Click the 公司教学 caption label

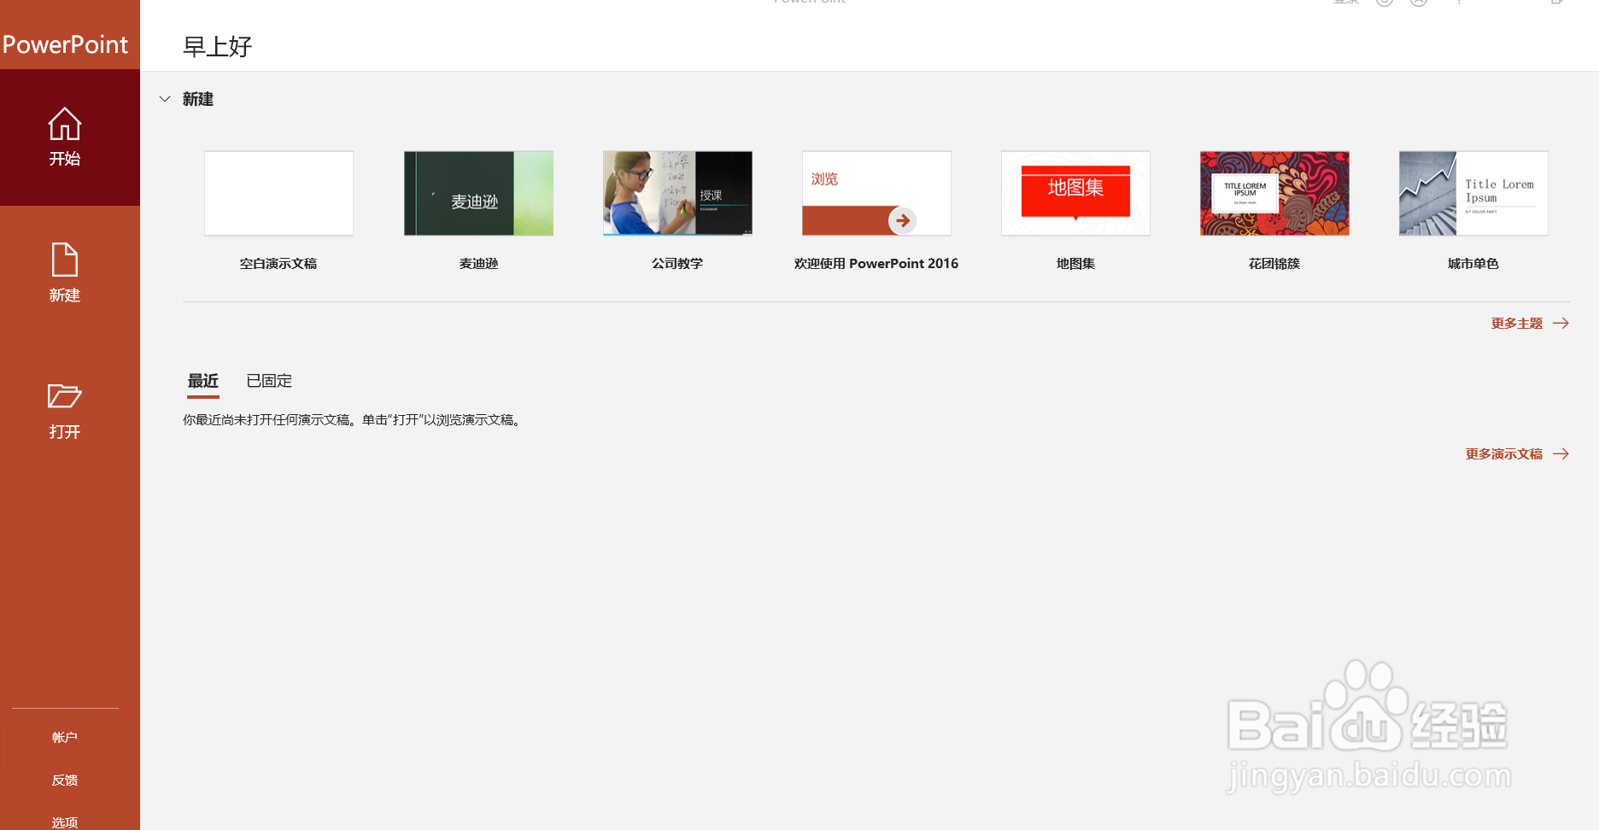coord(677,264)
